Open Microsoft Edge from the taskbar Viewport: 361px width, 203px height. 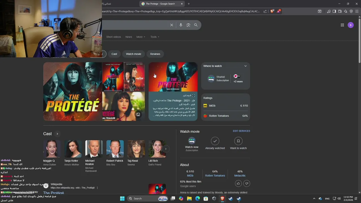(x=197, y=198)
